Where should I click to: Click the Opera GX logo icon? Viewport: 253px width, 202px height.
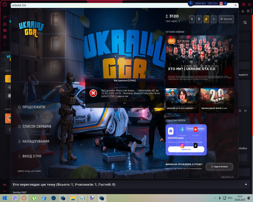(x=5, y=4)
